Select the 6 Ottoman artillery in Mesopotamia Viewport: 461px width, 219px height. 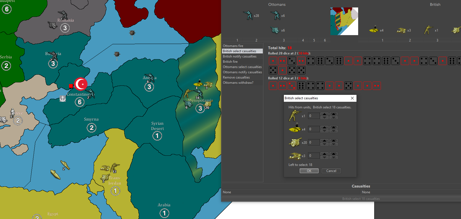point(188,103)
